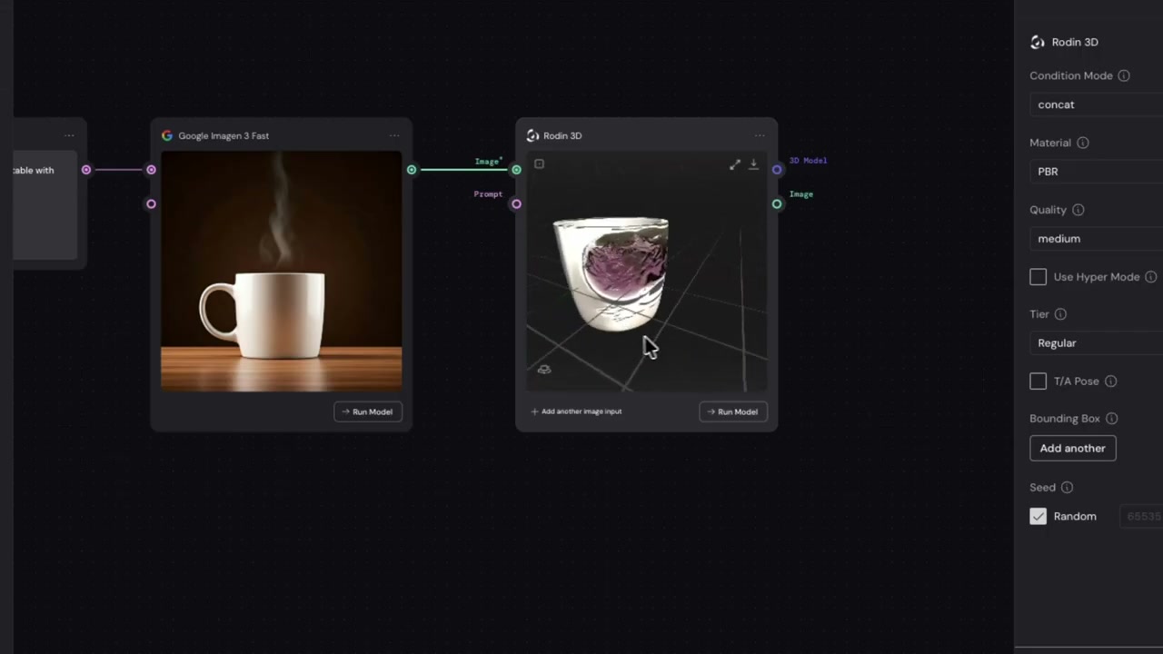Open the Tier Regular dropdown

coord(1097,343)
